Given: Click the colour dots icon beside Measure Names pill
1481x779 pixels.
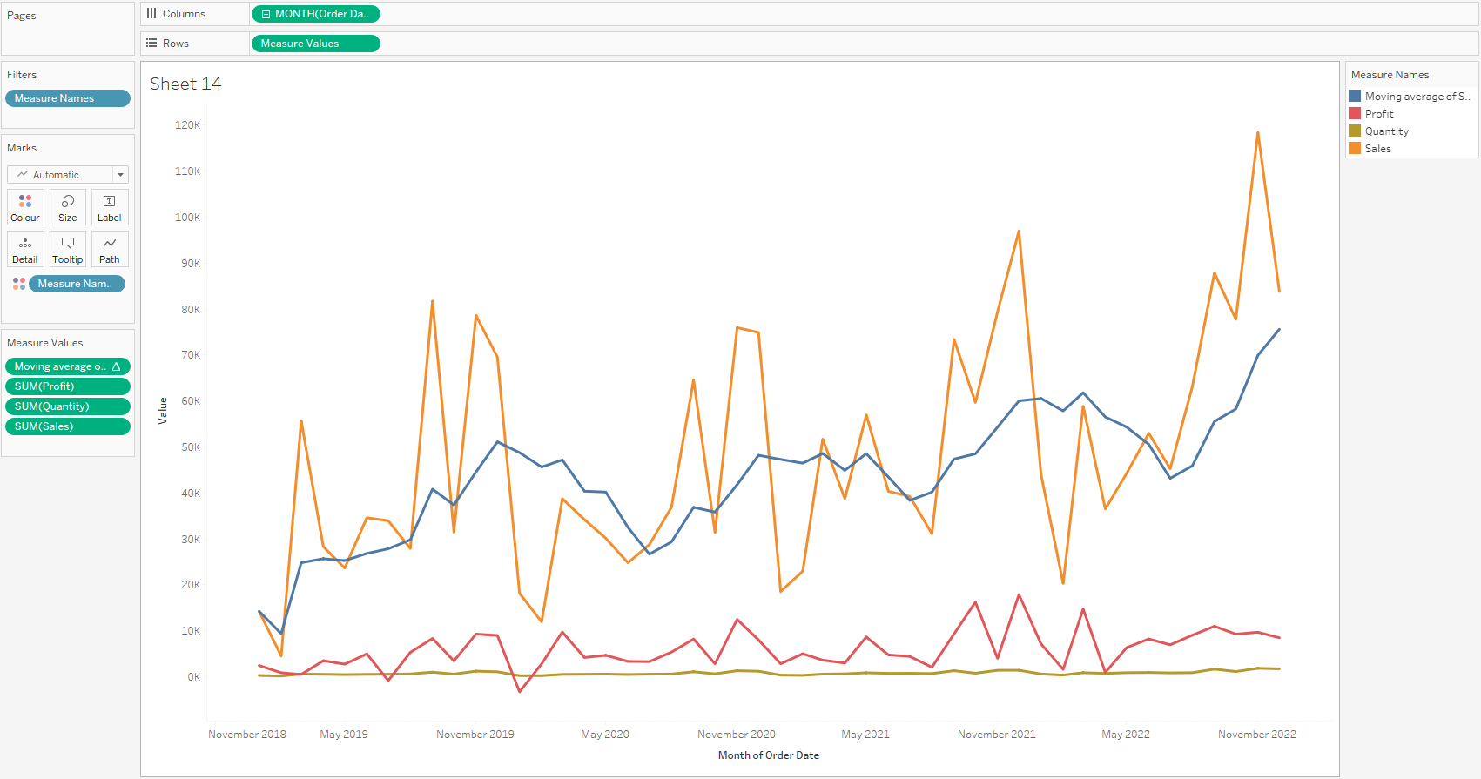Looking at the screenshot, I should [19, 284].
